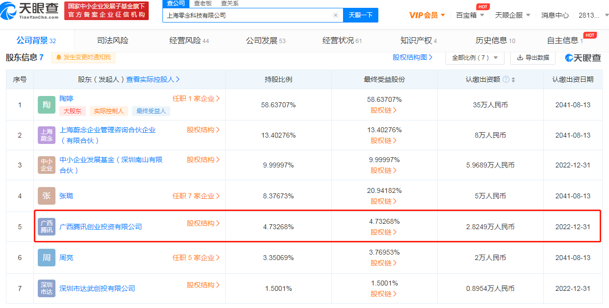
Task: Click the 导出数据 export button
Action: [533, 58]
